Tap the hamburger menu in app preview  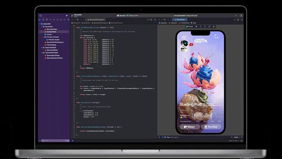click(184, 37)
